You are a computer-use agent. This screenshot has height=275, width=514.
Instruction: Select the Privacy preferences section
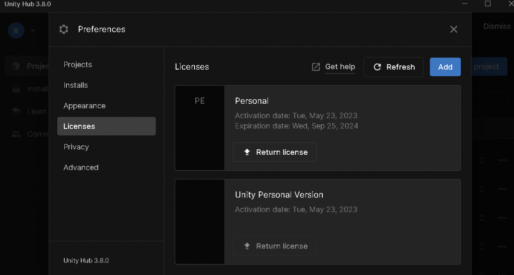click(x=76, y=147)
